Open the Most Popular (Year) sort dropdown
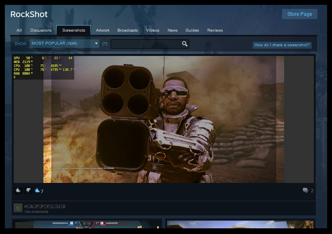This screenshot has width=332, height=234. click(64, 43)
